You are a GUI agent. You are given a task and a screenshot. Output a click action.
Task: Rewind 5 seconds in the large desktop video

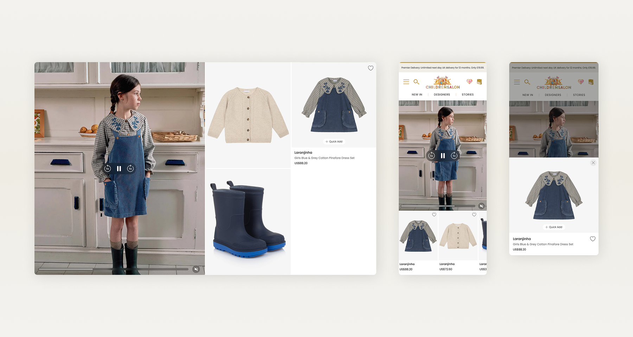click(108, 169)
